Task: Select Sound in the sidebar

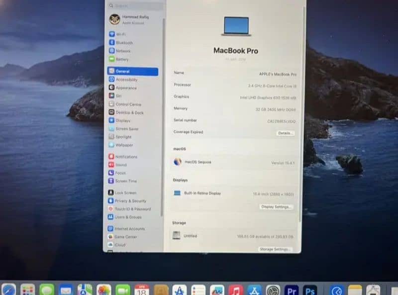Action: [x=117, y=165]
